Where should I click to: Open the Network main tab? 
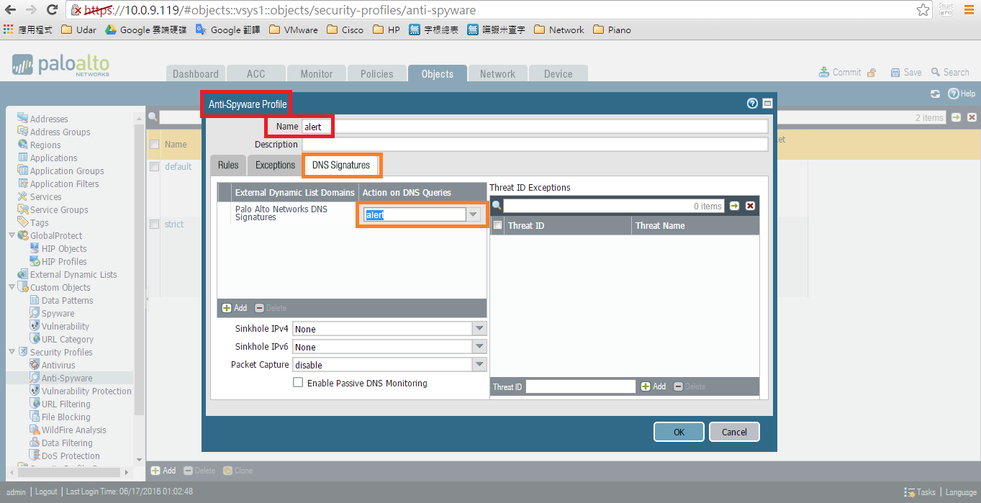pos(497,73)
